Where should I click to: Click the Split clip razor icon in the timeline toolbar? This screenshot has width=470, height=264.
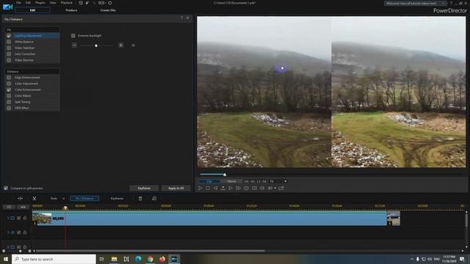20,199
